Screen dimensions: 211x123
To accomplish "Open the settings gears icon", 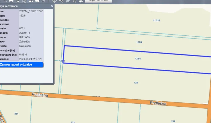I will (61, 1).
